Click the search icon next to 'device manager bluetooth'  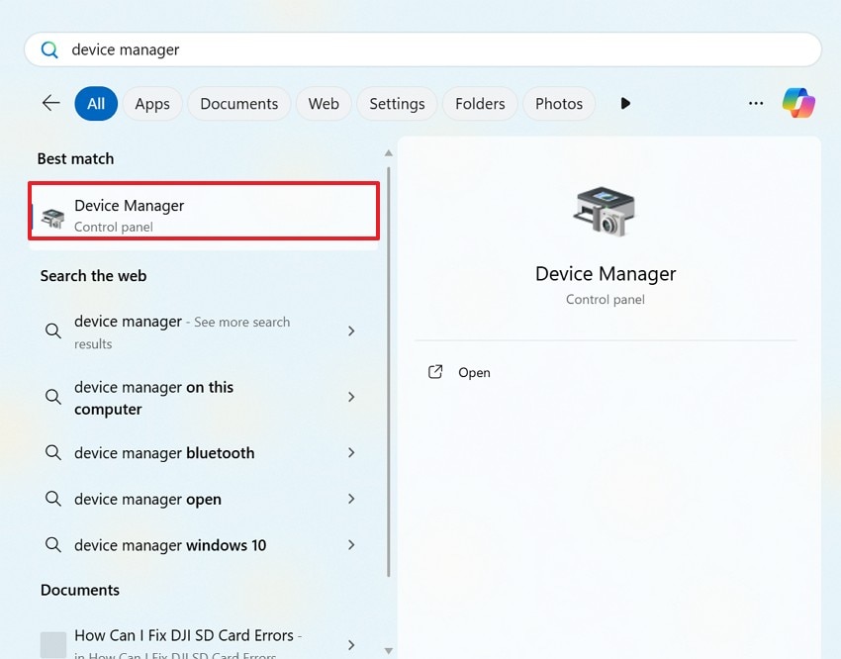click(x=52, y=452)
